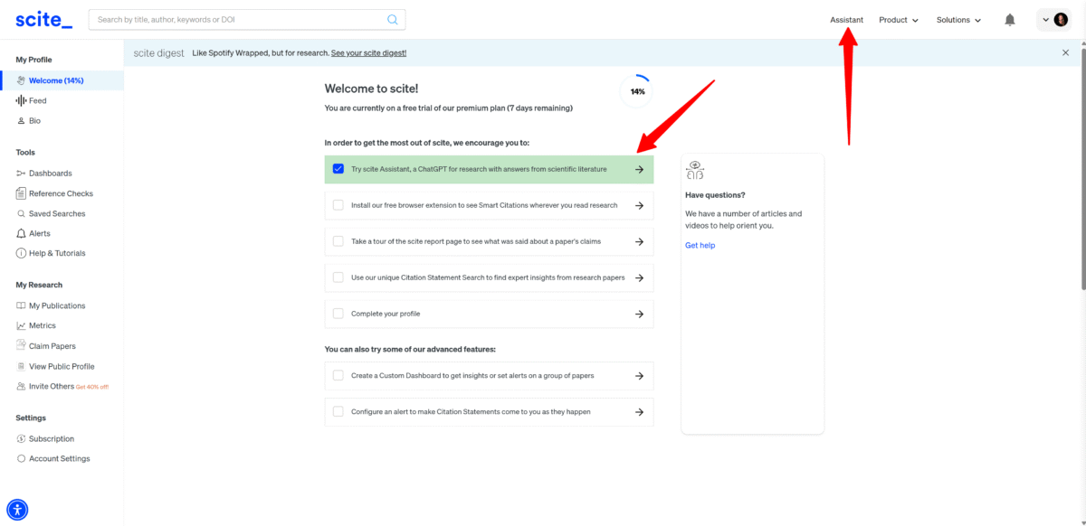Open the accessibility widget icon

point(17,509)
